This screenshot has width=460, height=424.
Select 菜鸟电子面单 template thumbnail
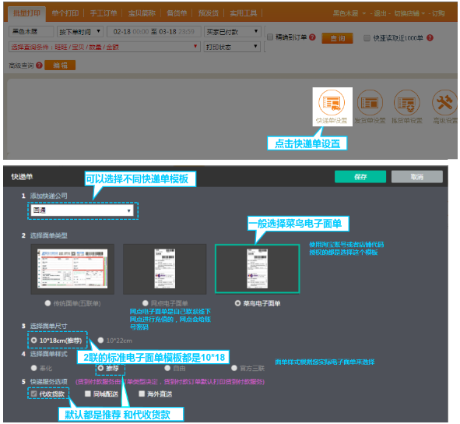tap(258, 269)
